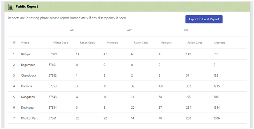This screenshot has width=254, height=129.
Task: Click the APL group header
Action: (72, 30)
